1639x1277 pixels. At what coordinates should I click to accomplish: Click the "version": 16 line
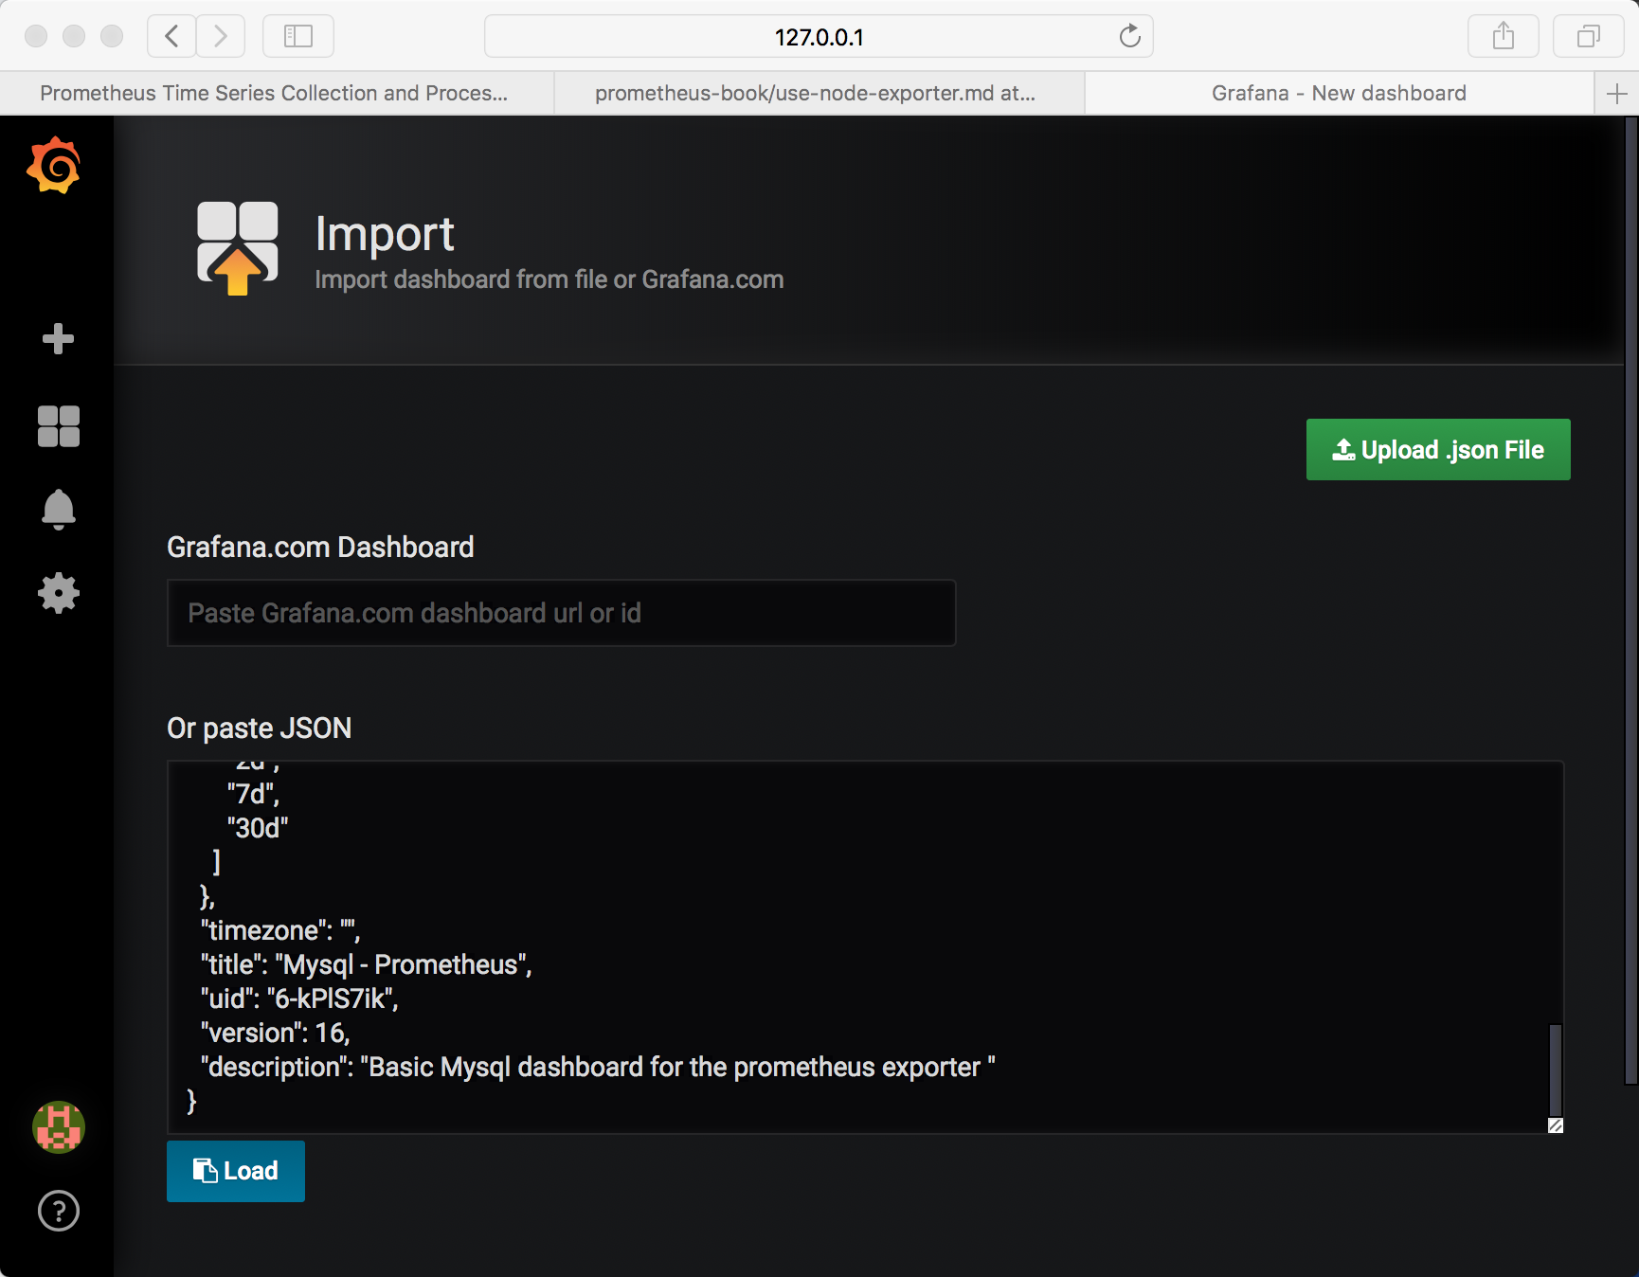coord(276,1033)
